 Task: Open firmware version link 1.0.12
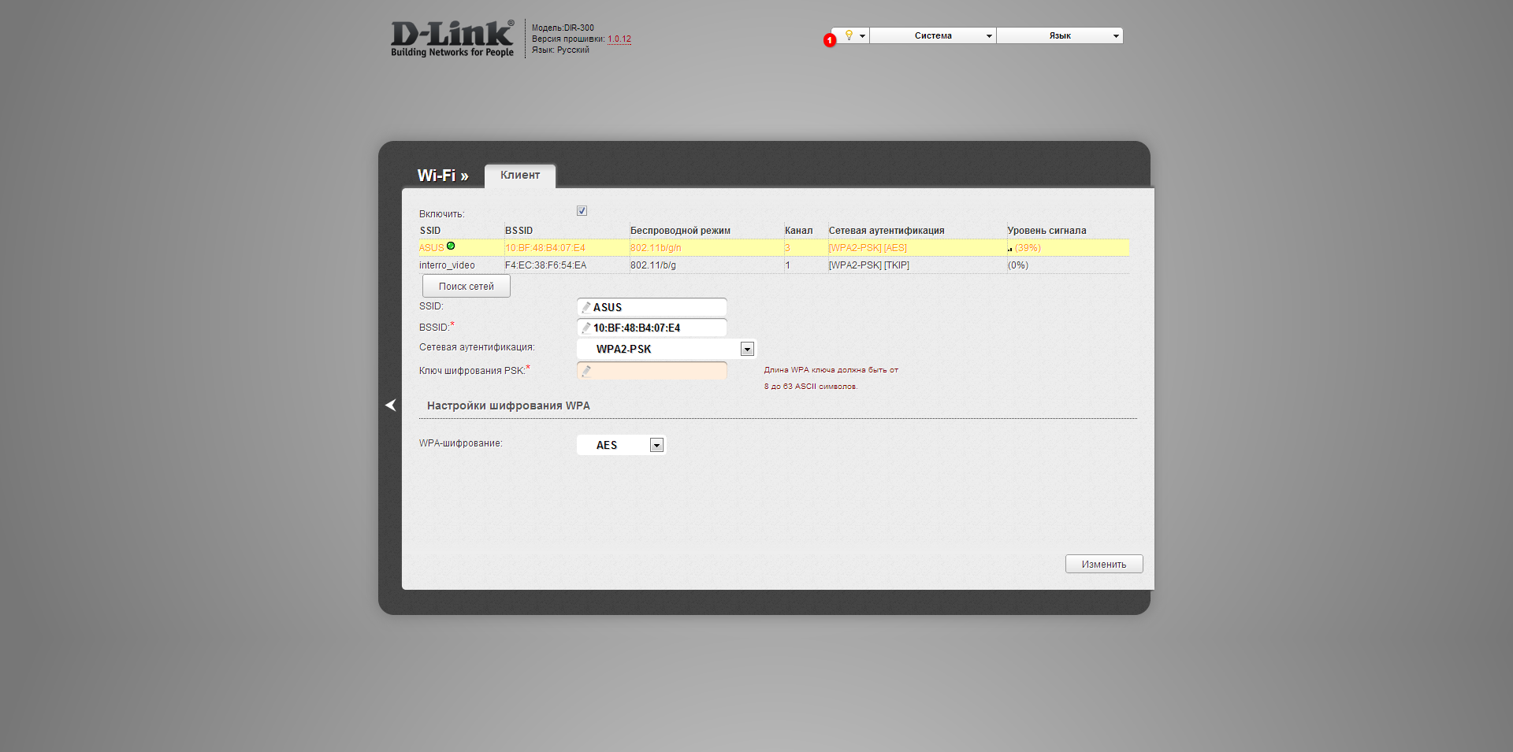(x=619, y=39)
